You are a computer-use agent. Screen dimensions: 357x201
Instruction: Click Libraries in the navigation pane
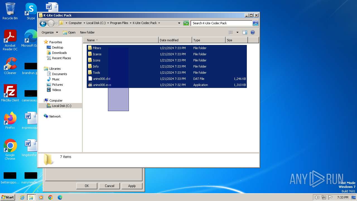pyautogui.click(x=55, y=69)
